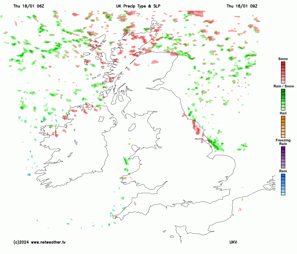Open the www.netweather.tv copyright text
The height and width of the screenshot is (254, 297).
(39, 242)
